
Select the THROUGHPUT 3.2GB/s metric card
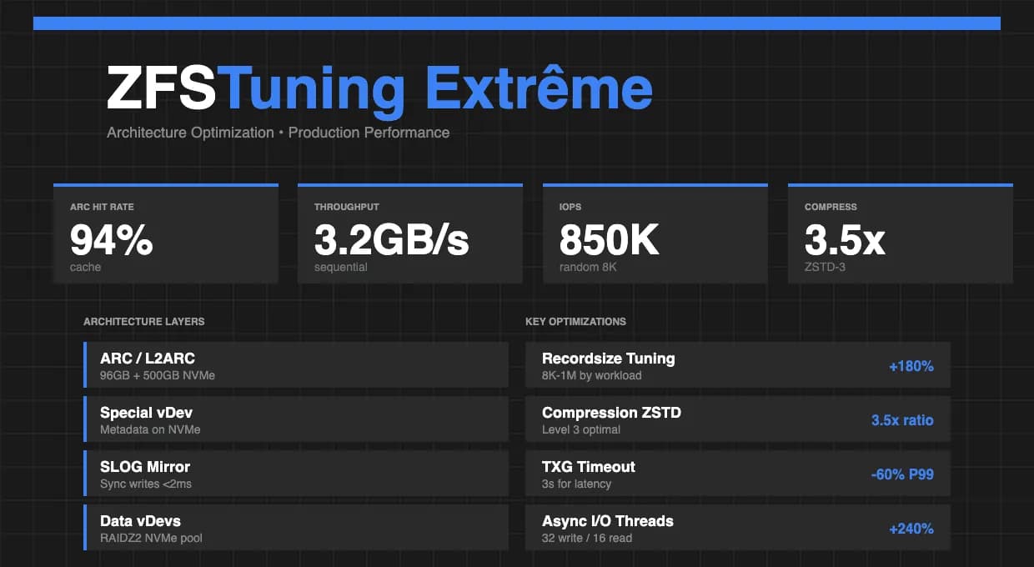coord(410,233)
